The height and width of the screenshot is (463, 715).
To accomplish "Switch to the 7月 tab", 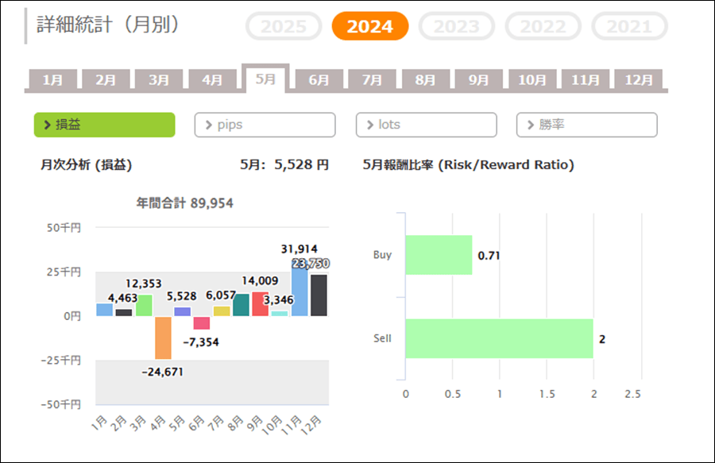I will click(372, 79).
